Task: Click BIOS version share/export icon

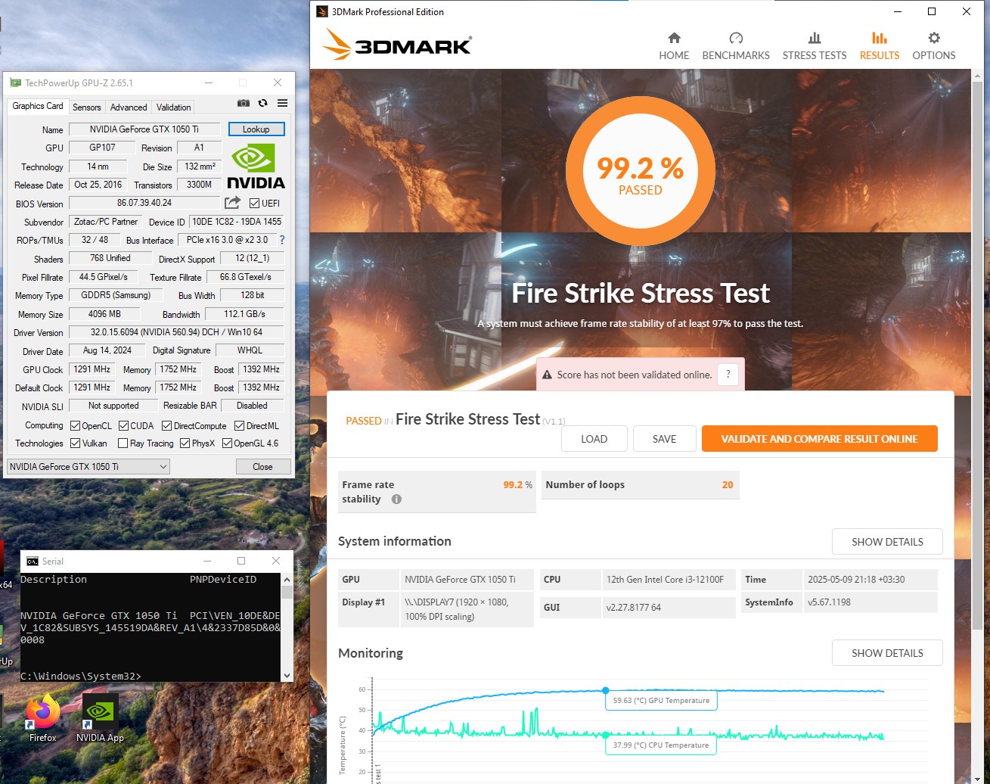Action: tap(232, 202)
